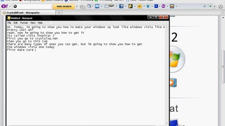Click the line 'the windows vista one today'
Viewport: 225px width, 126px height.
click(x=31, y=47)
